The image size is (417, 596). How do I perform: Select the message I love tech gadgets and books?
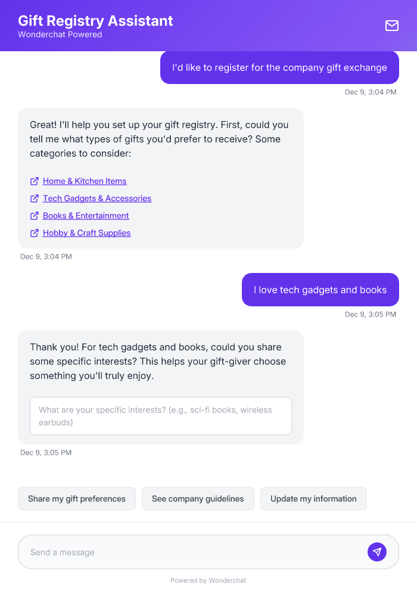(x=320, y=290)
